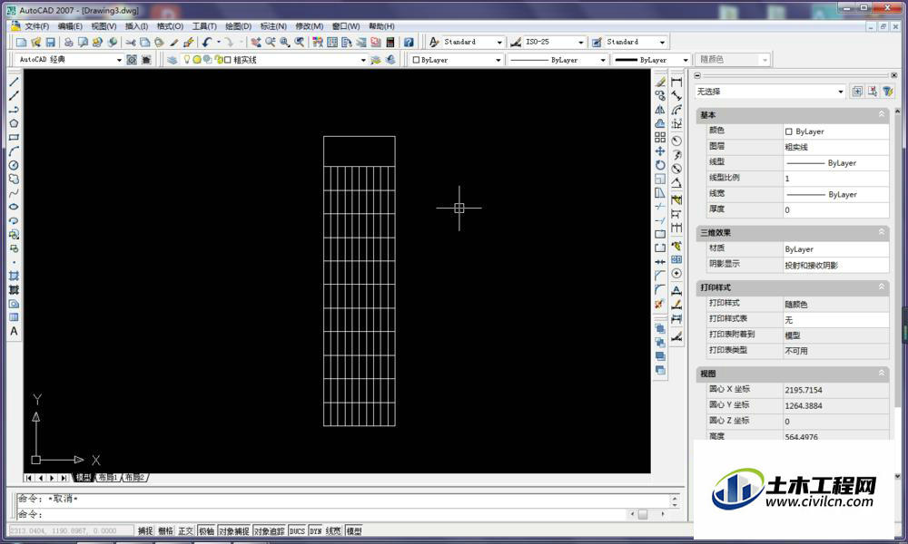Click the command line input field
Screen dimensions: 908x544
pos(324,514)
